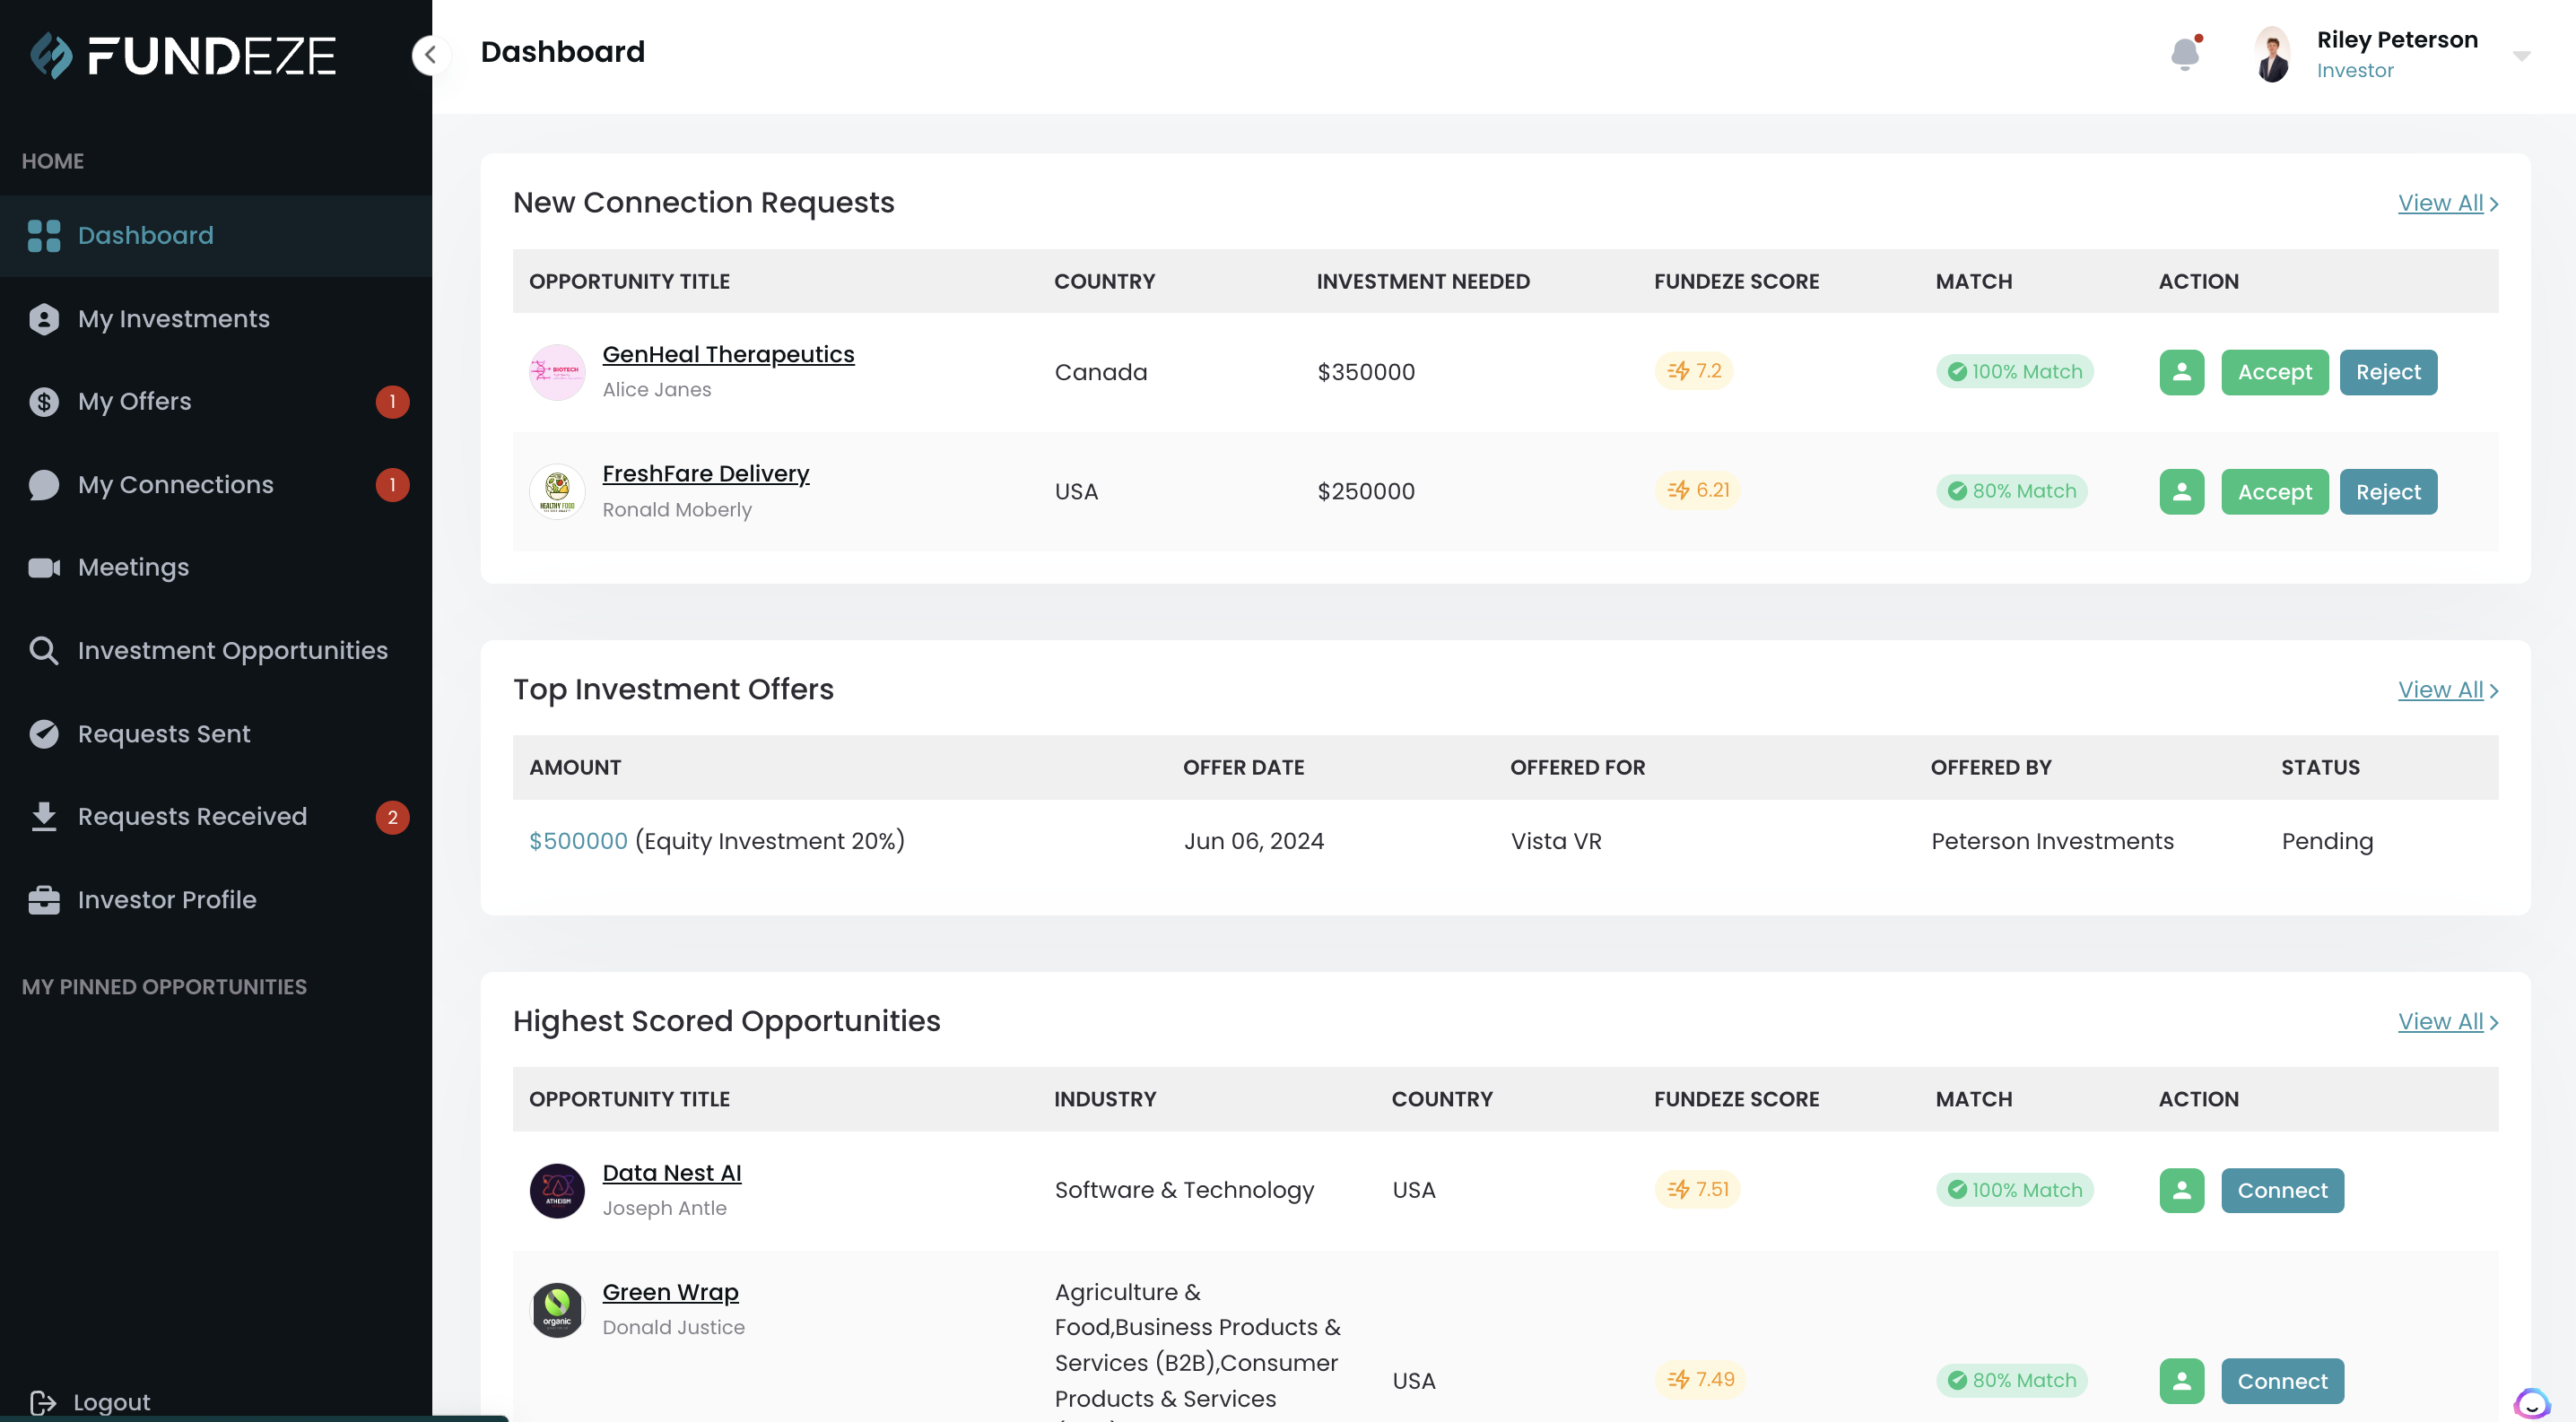Screen dimensions: 2576x1422
Task: Open Investment Opportunities in sidebar
Action: tap(232, 651)
